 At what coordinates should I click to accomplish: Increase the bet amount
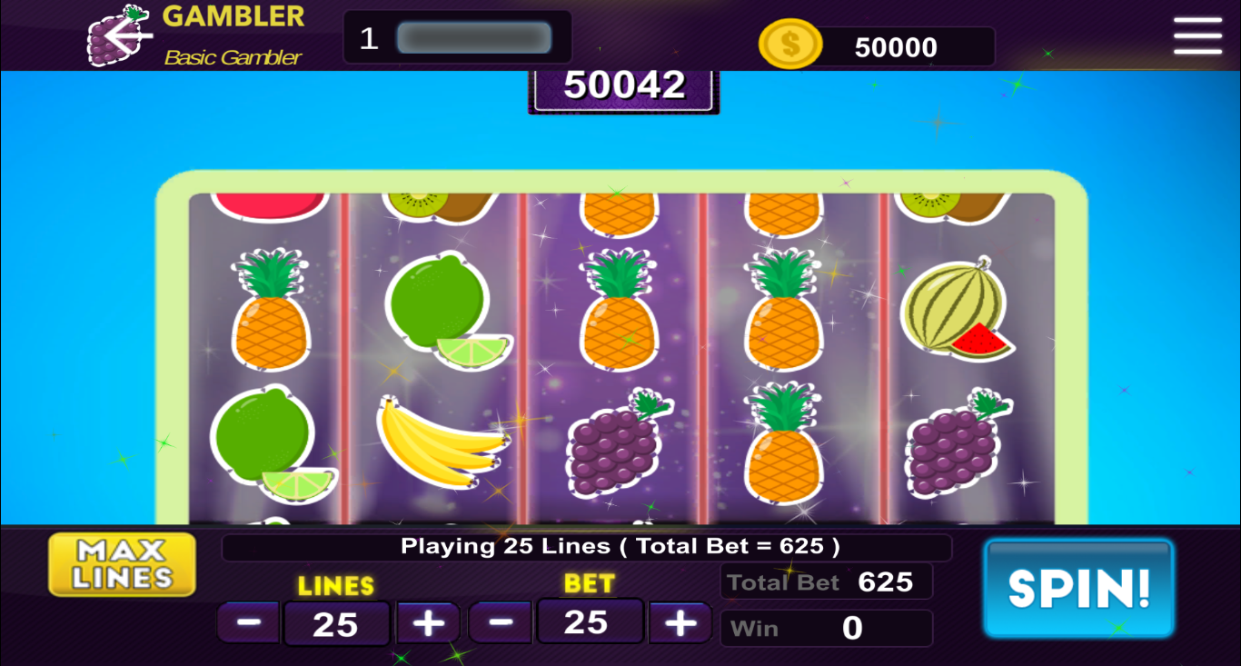(680, 622)
